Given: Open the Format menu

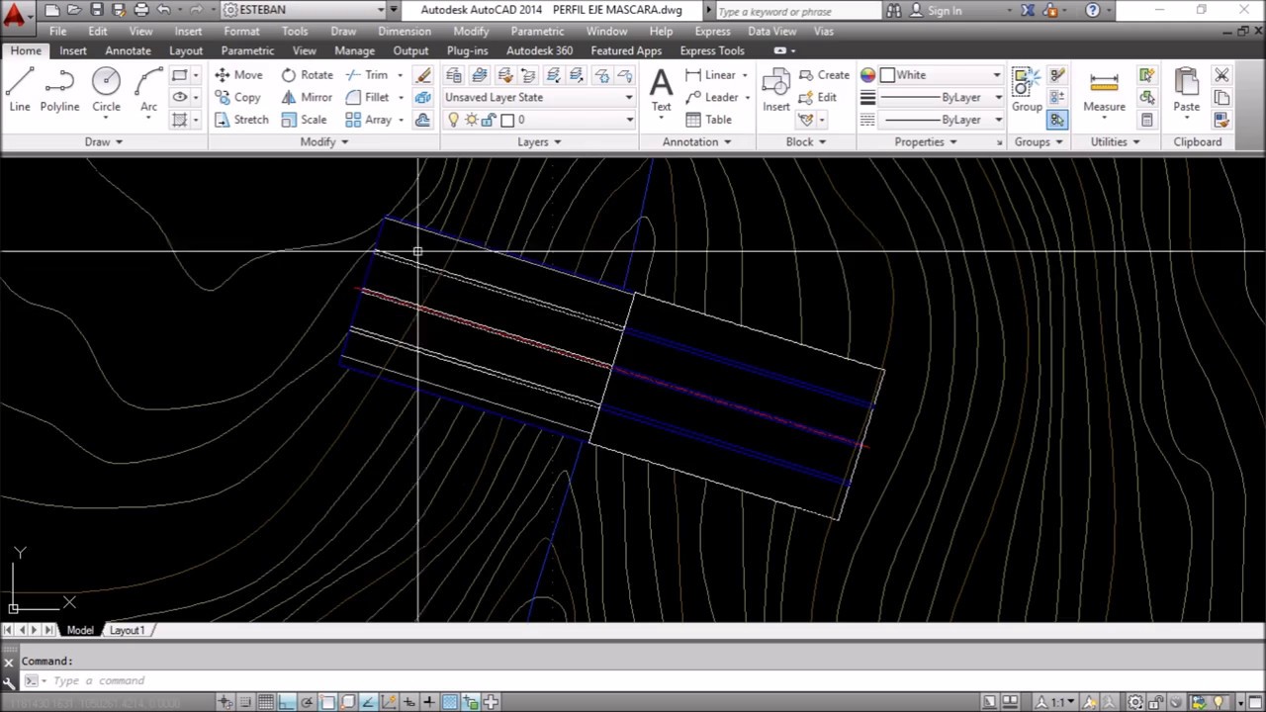Looking at the screenshot, I should [x=241, y=31].
